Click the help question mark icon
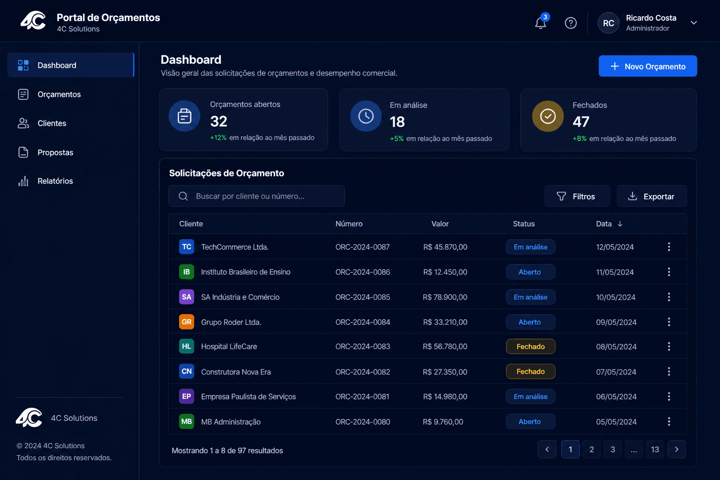 tap(570, 23)
